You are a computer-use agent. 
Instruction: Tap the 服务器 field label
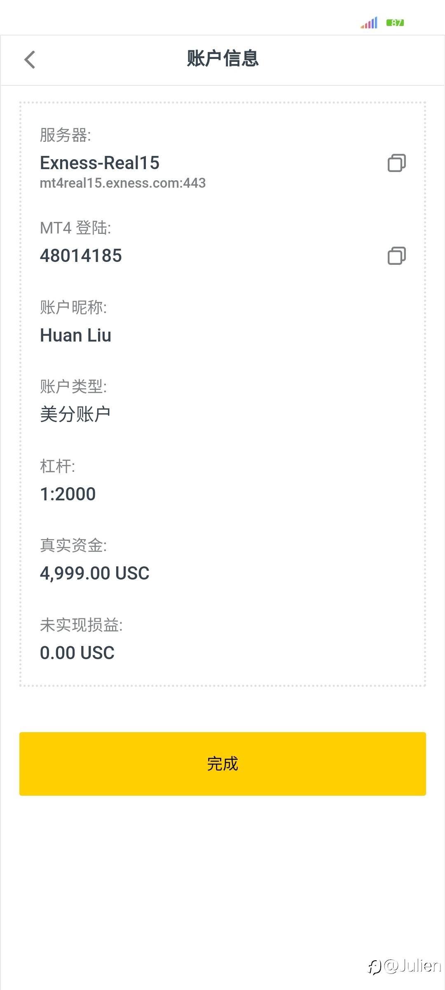(66, 135)
